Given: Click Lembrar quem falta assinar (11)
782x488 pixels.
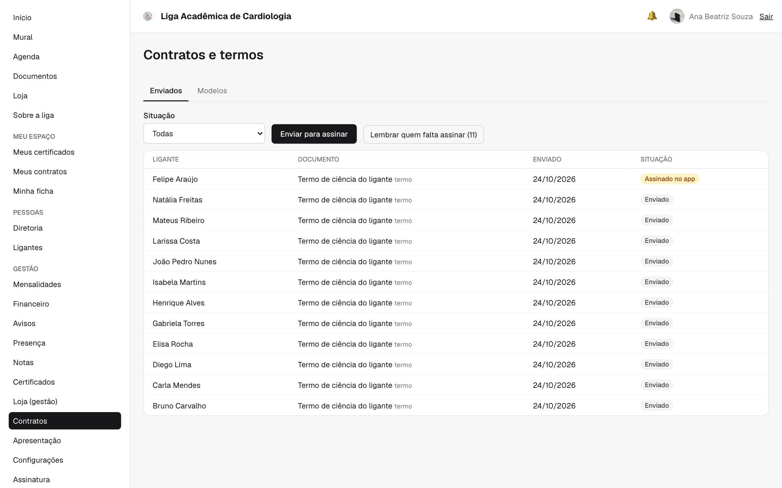Looking at the screenshot, I should [x=423, y=134].
